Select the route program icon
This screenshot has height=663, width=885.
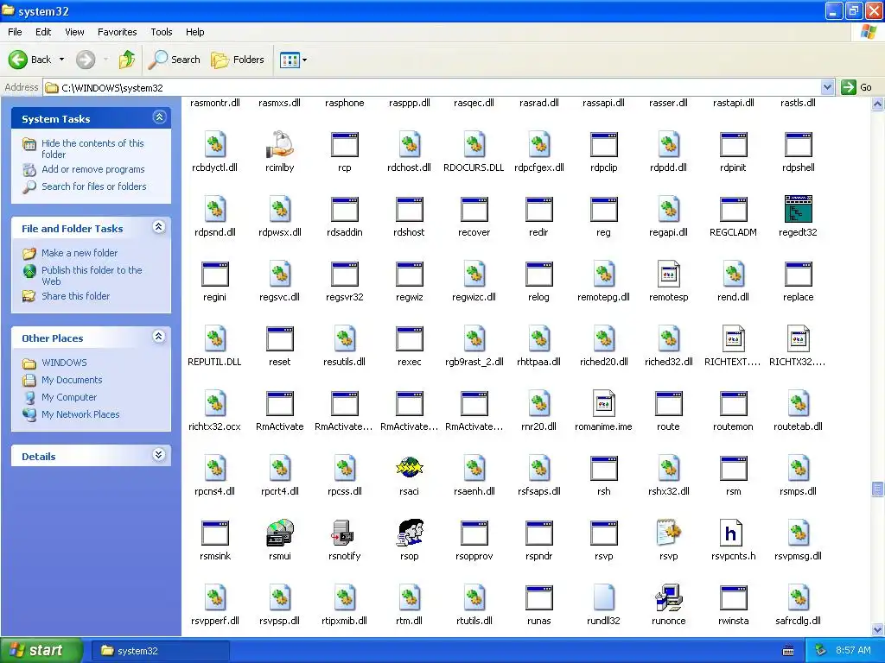(668, 403)
